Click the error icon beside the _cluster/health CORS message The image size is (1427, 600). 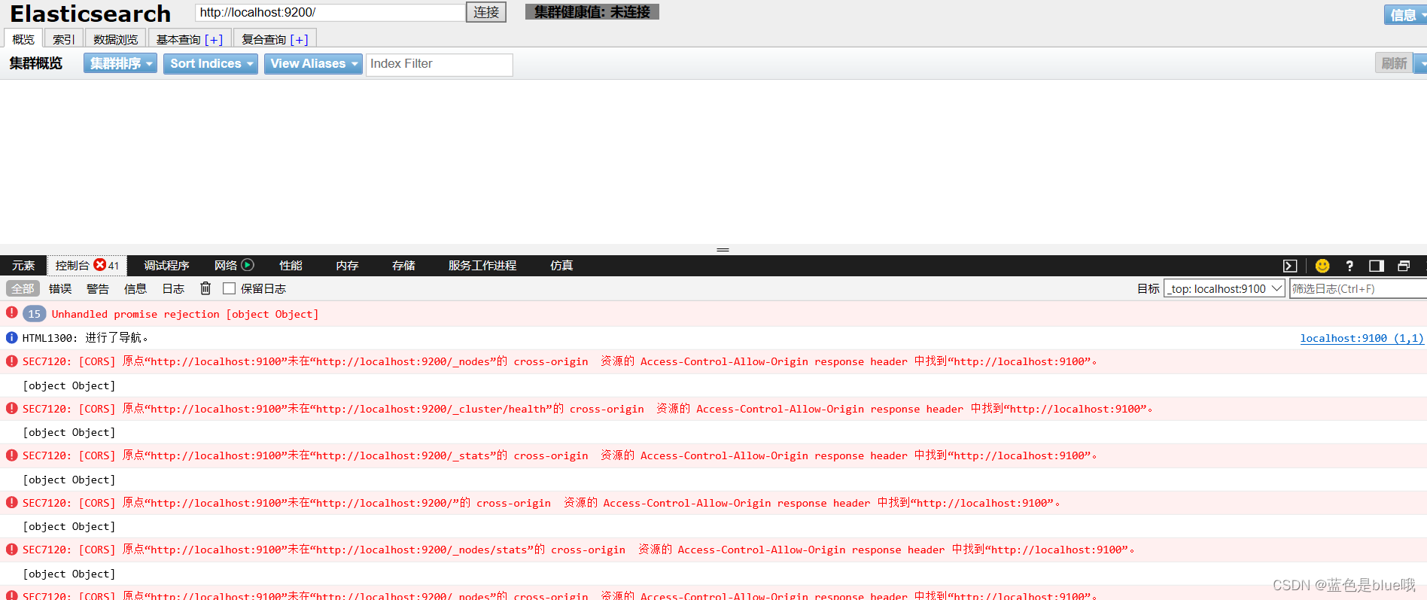pyautogui.click(x=11, y=409)
